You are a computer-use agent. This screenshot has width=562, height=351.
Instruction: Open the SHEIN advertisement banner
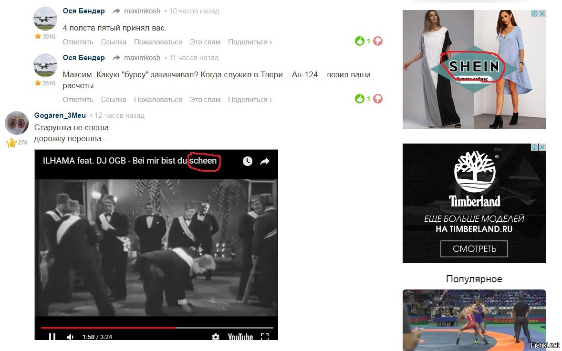(x=474, y=70)
